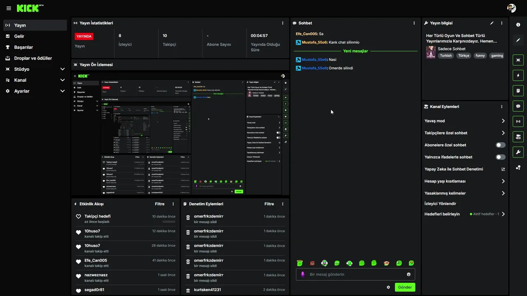
Task: Click İzleyici Yönlendir action
Action: click(x=440, y=203)
